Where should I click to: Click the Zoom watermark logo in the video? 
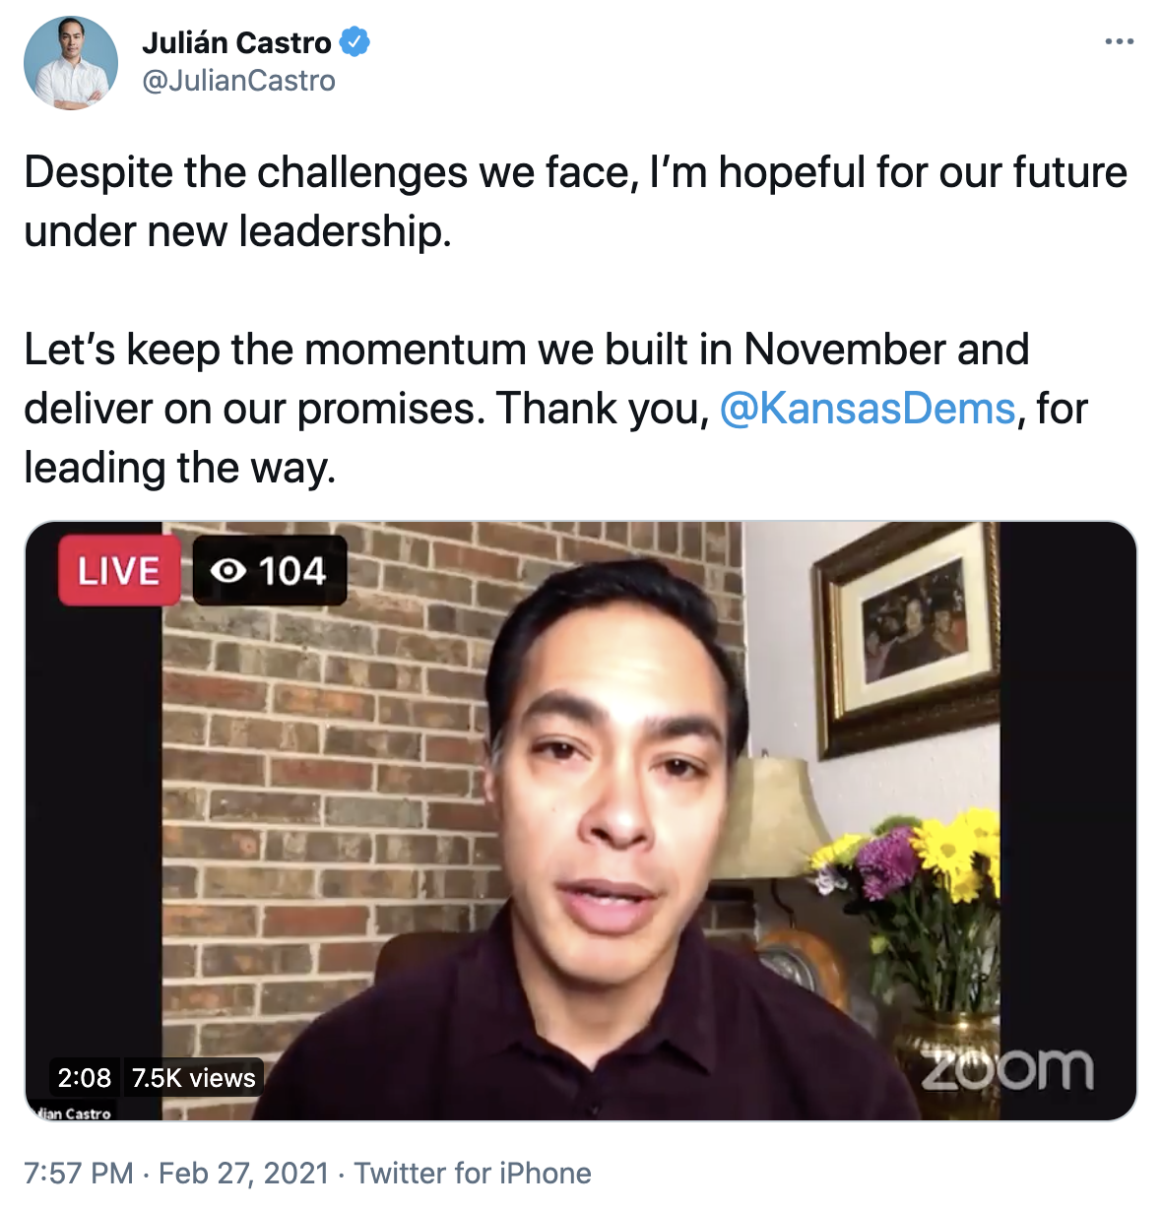tap(1006, 1070)
